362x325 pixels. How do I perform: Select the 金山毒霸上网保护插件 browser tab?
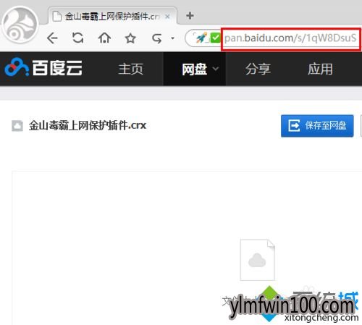112,17
